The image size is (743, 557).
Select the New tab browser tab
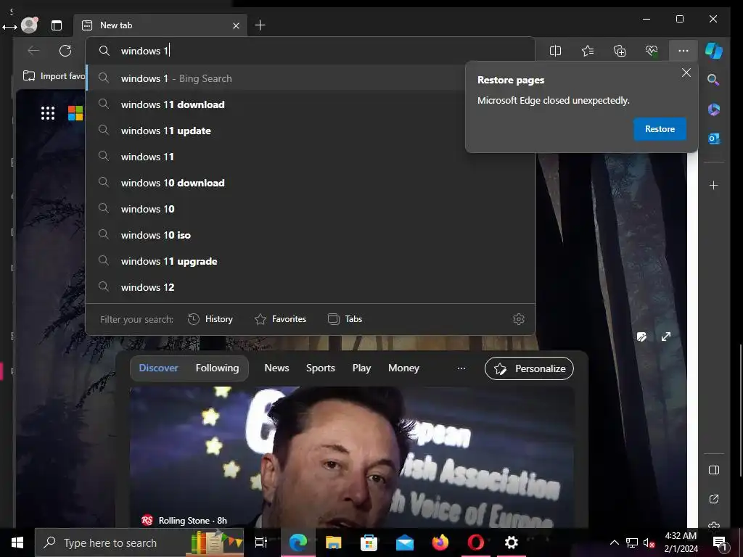[x=160, y=25]
